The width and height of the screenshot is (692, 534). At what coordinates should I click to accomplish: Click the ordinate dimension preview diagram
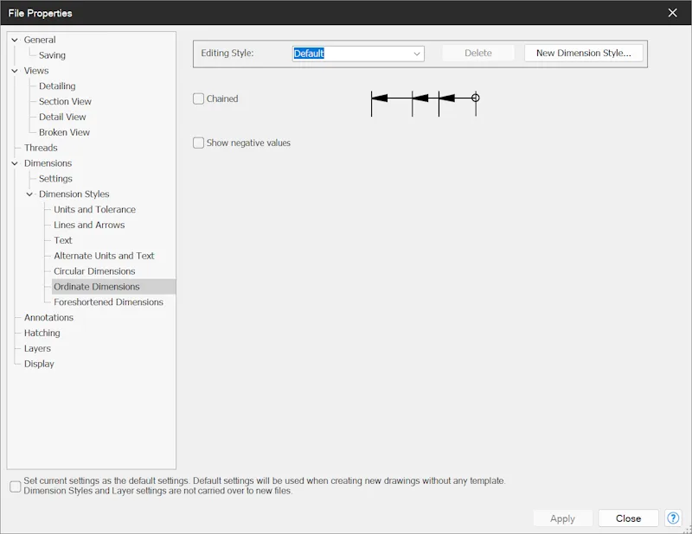tap(425, 104)
